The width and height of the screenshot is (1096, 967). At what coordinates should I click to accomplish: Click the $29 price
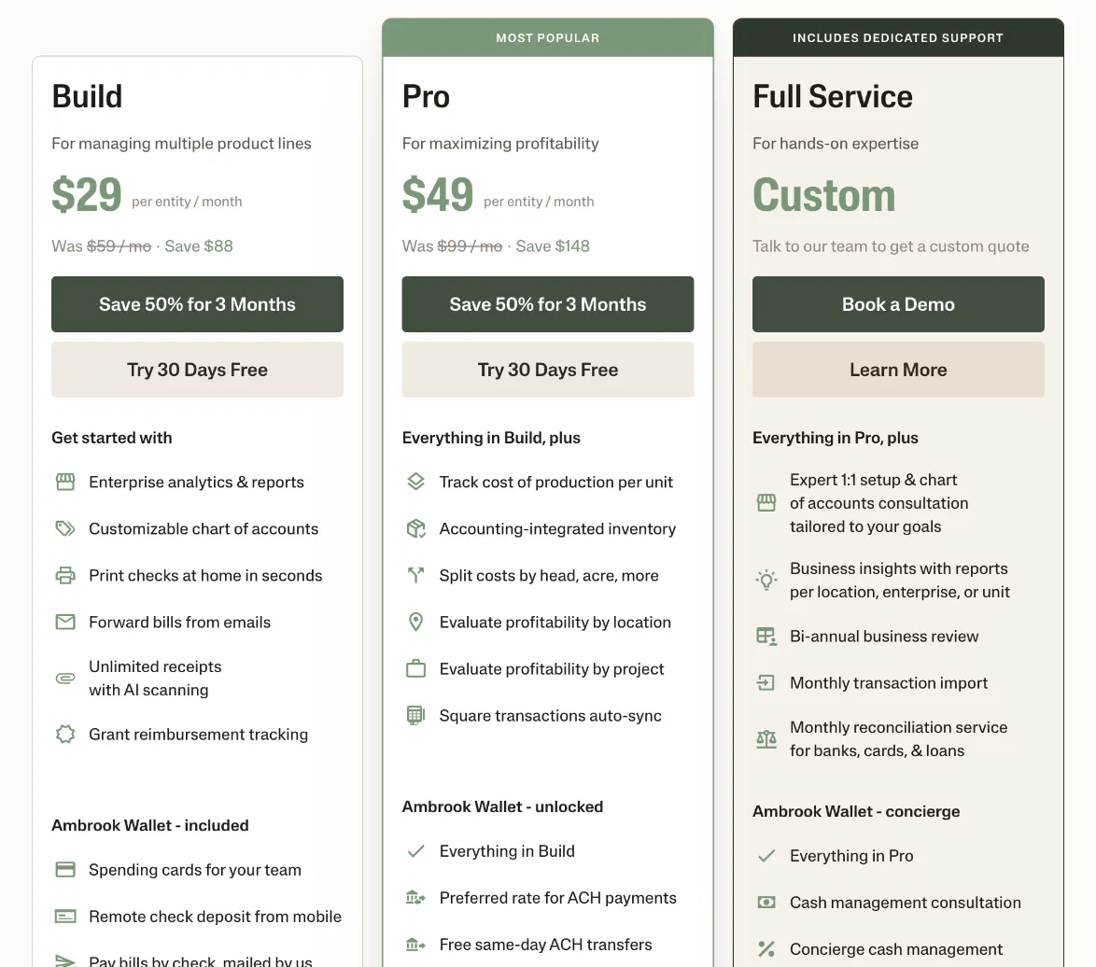[x=87, y=195]
